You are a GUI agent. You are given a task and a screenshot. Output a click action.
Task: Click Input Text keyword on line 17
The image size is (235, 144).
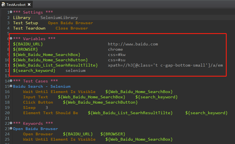click(36, 97)
